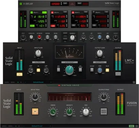Enable Sync on Delay 3

[86, 12]
